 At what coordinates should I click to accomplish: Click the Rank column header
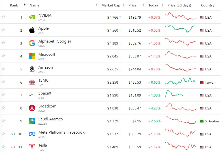click(14, 5)
